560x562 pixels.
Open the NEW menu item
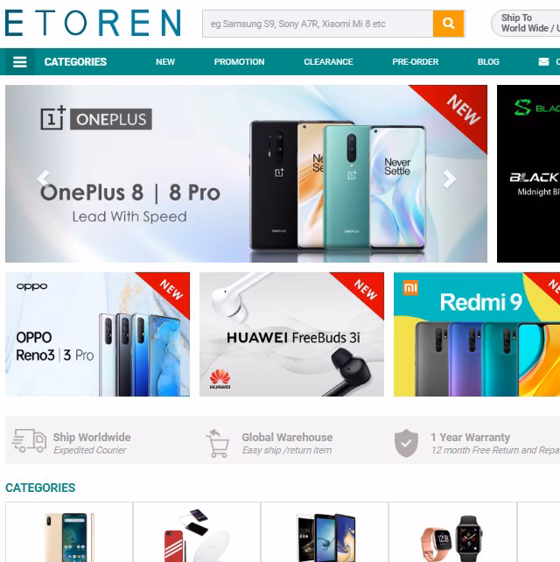pyautogui.click(x=165, y=62)
